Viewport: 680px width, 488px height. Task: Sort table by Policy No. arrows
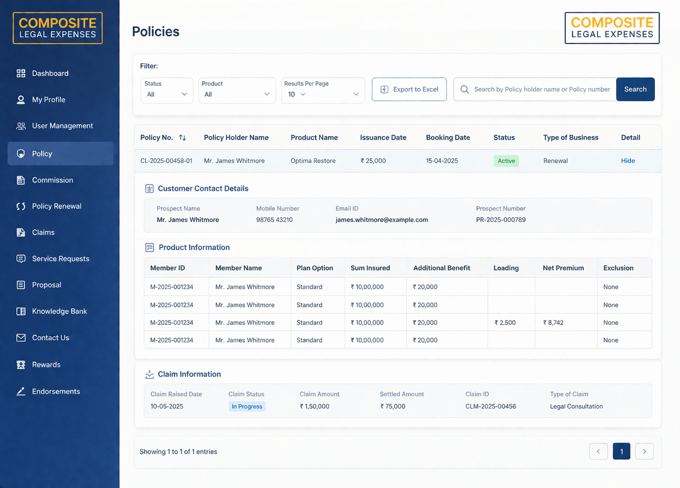(x=183, y=138)
